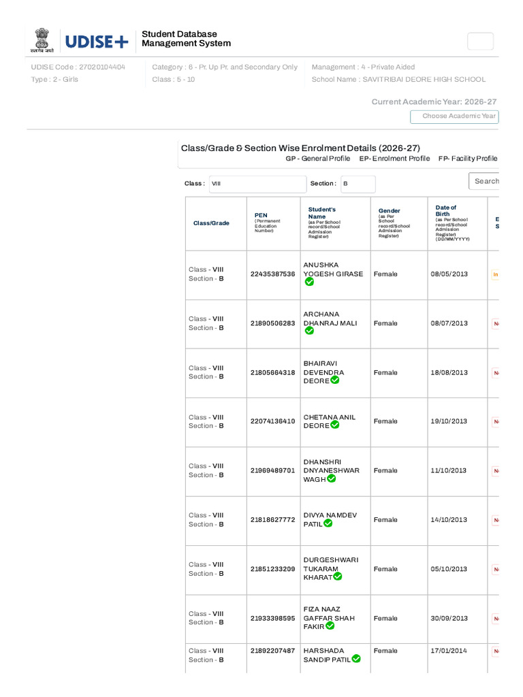Click date of birth 17/01/2014
This screenshot has width=523, height=697.
point(449,651)
